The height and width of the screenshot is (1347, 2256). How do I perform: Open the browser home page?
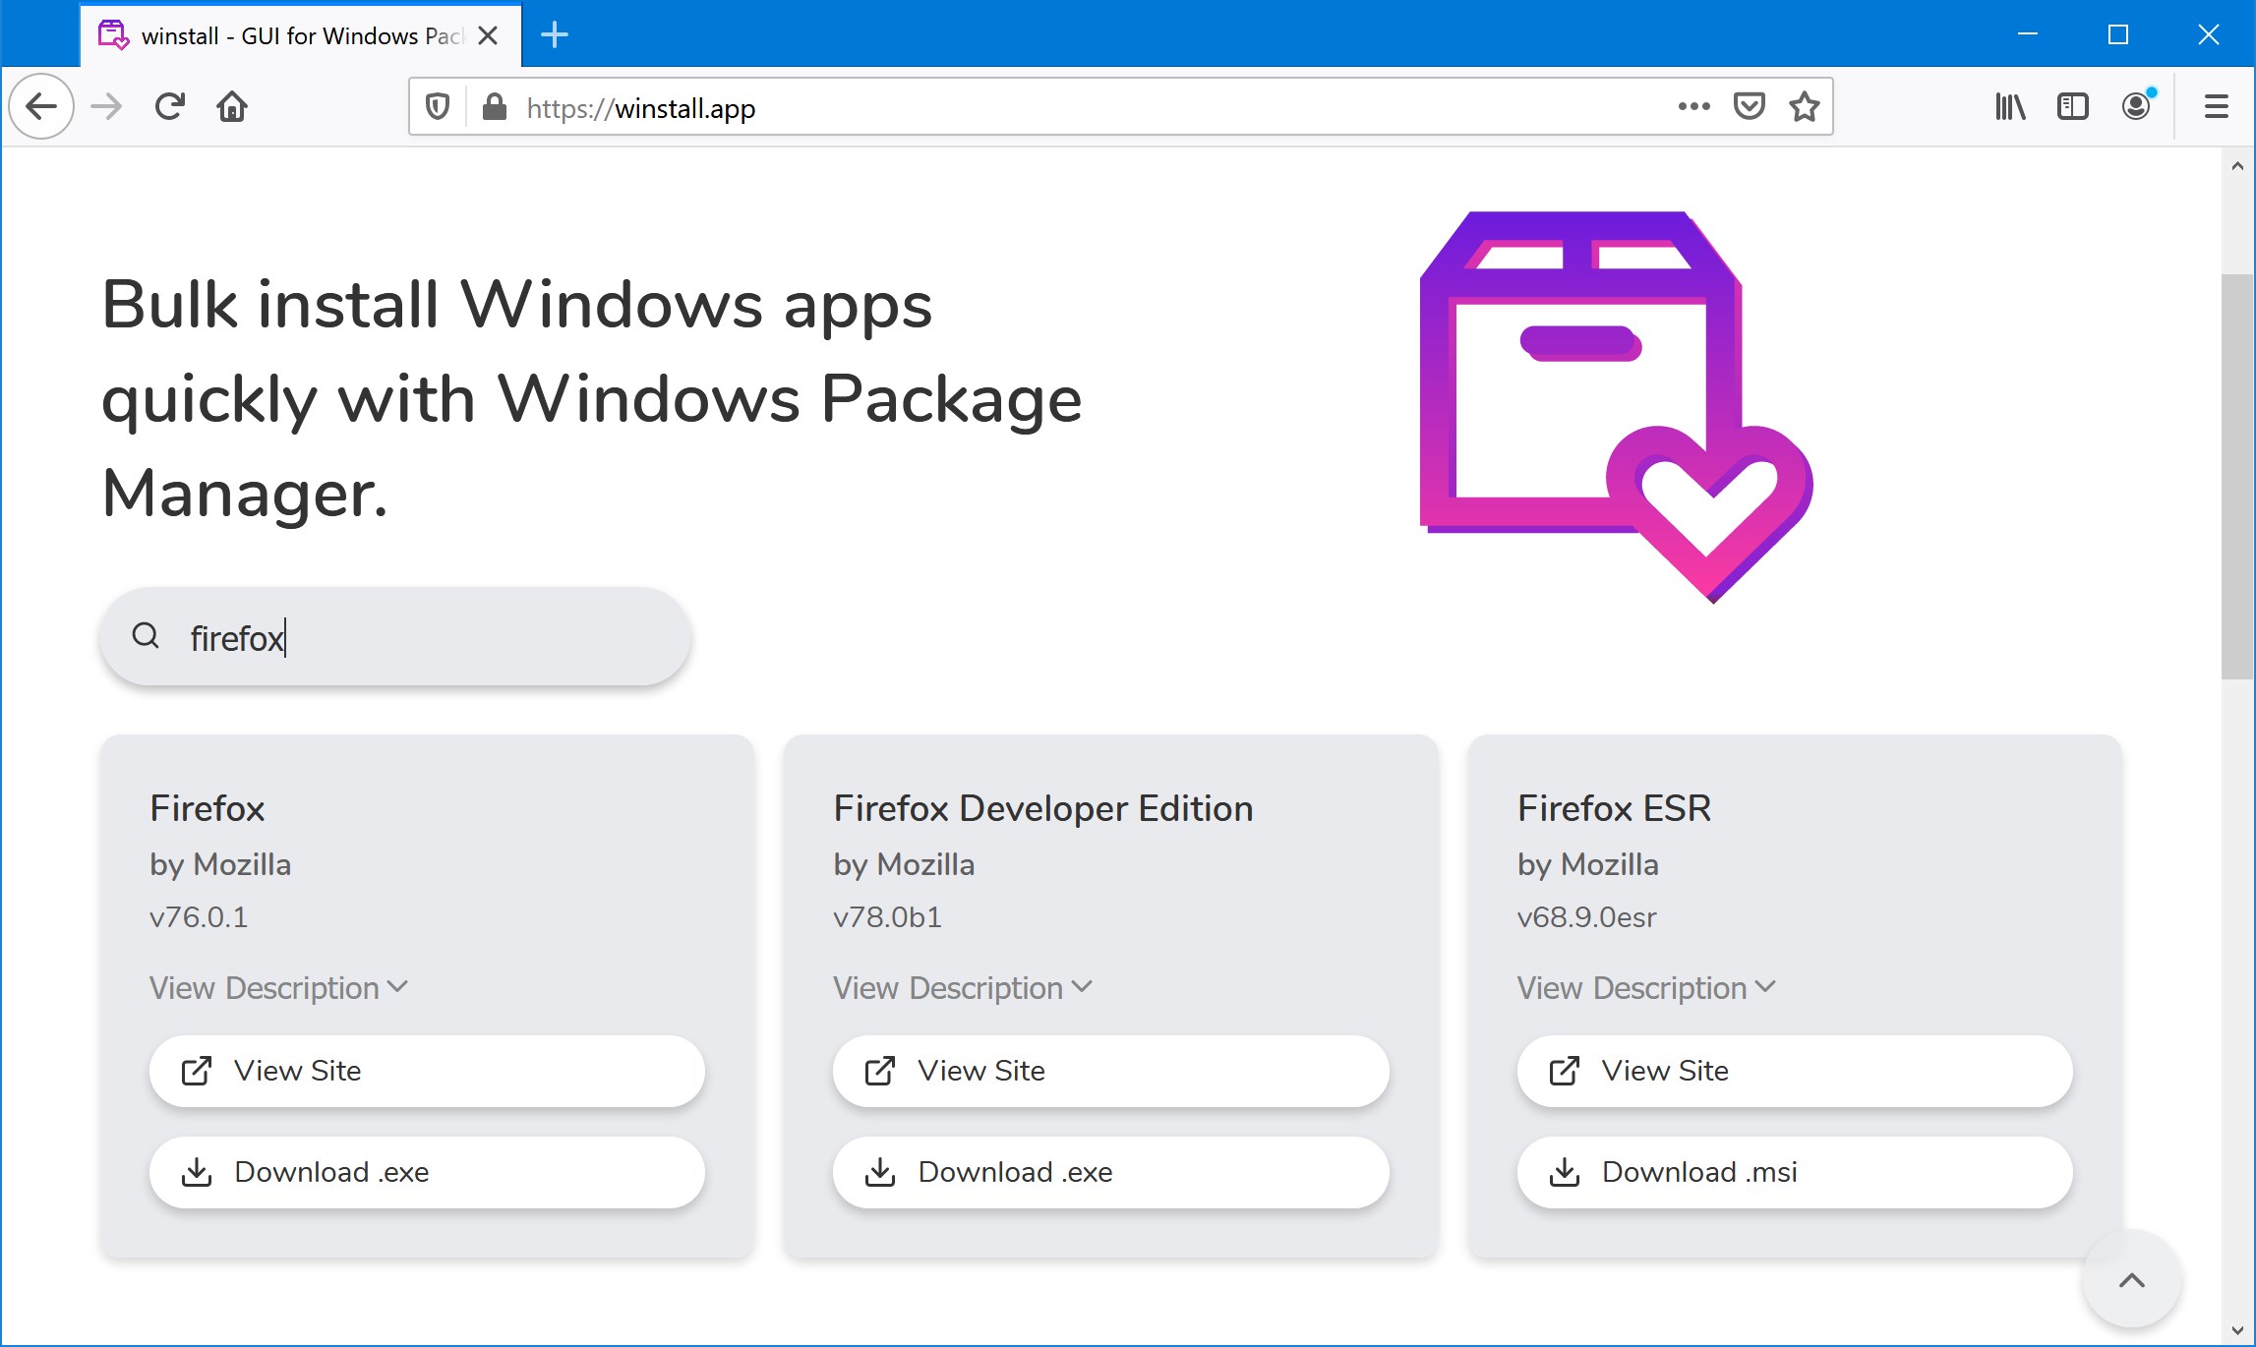point(232,106)
